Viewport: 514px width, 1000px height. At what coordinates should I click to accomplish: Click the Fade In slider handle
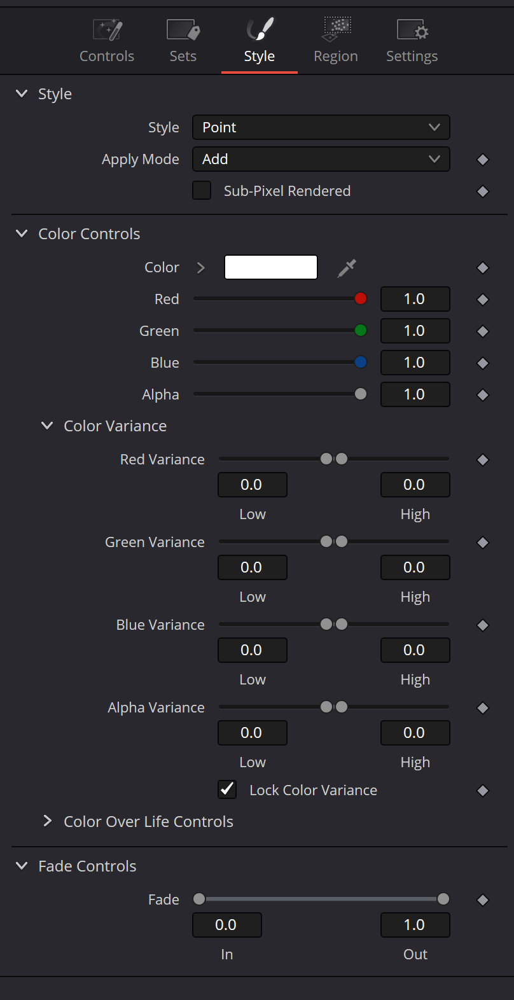199,899
